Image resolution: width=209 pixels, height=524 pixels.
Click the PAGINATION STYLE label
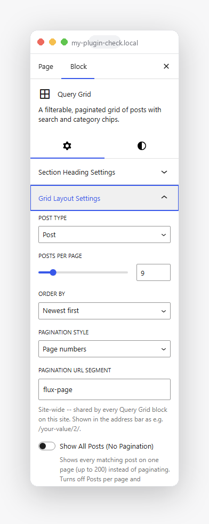(x=63, y=332)
